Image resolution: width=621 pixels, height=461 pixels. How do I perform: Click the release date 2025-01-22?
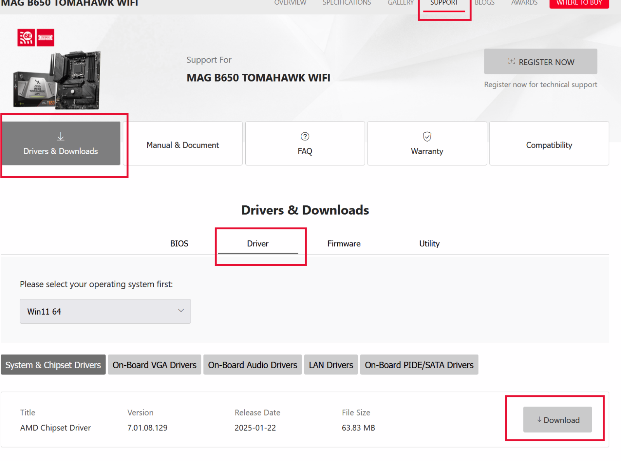click(x=255, y=428)
